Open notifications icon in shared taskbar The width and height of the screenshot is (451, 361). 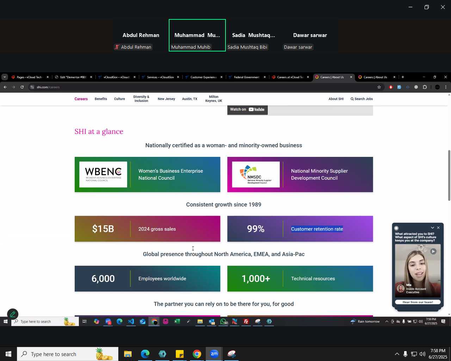pos(443,322)
